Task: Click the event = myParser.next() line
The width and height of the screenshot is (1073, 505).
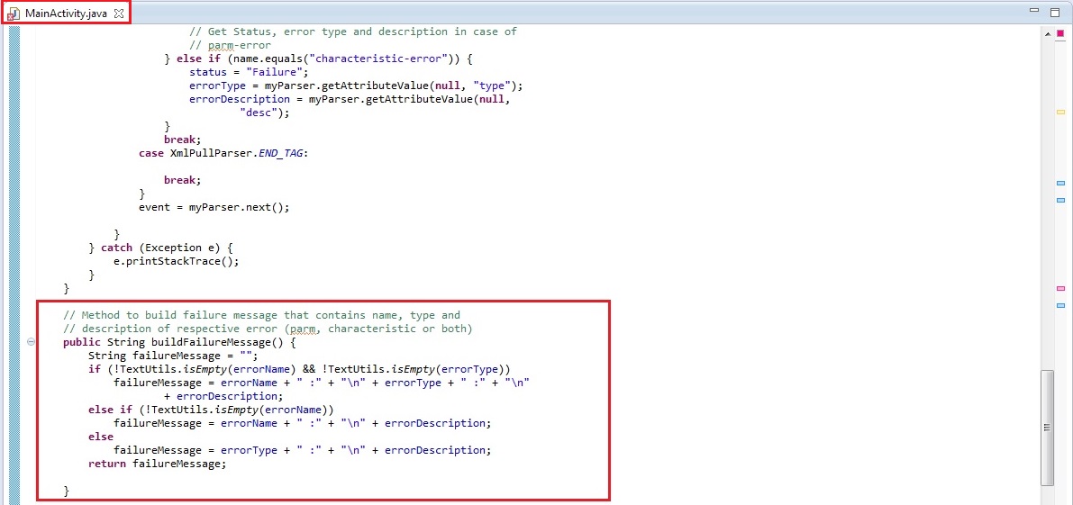Action: click(214, 207)
